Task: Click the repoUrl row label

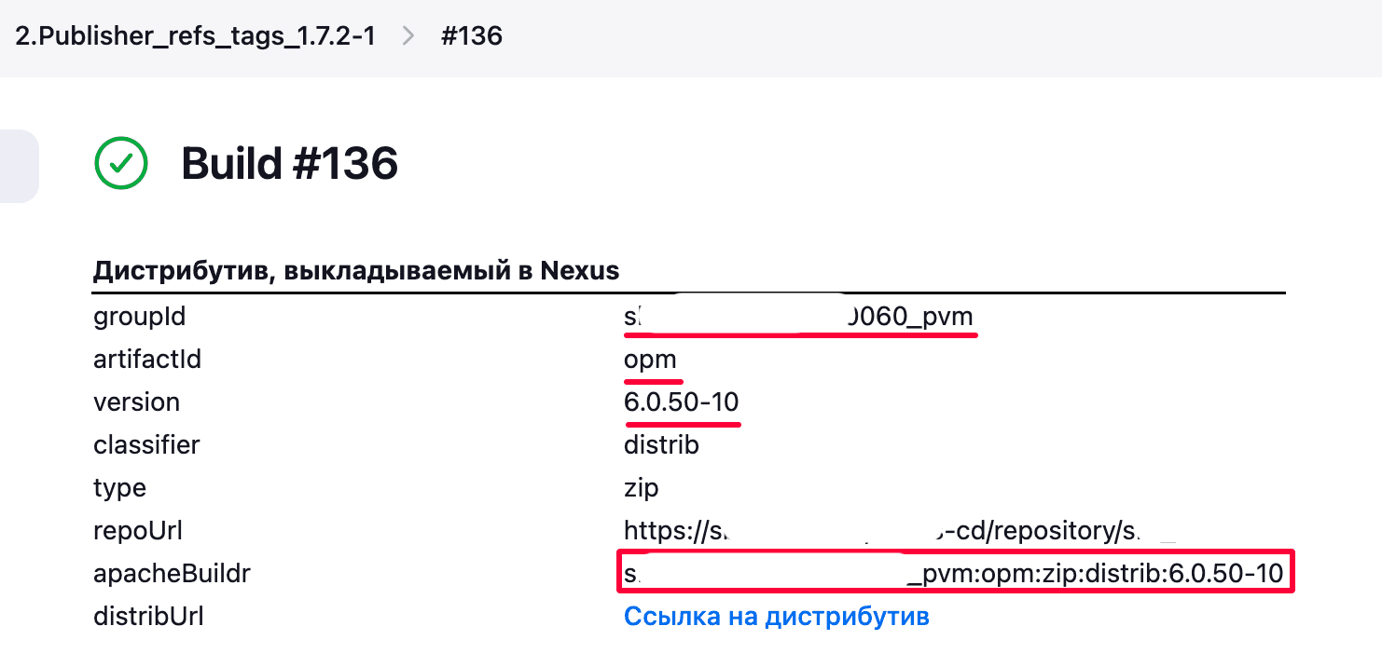Action: click(x=138, y=531)
